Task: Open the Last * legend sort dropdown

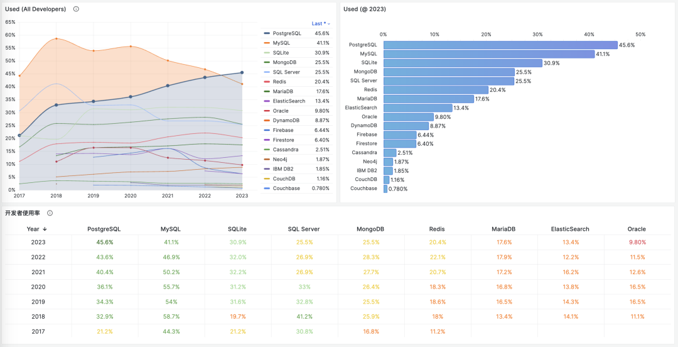Action: (321, 23)
